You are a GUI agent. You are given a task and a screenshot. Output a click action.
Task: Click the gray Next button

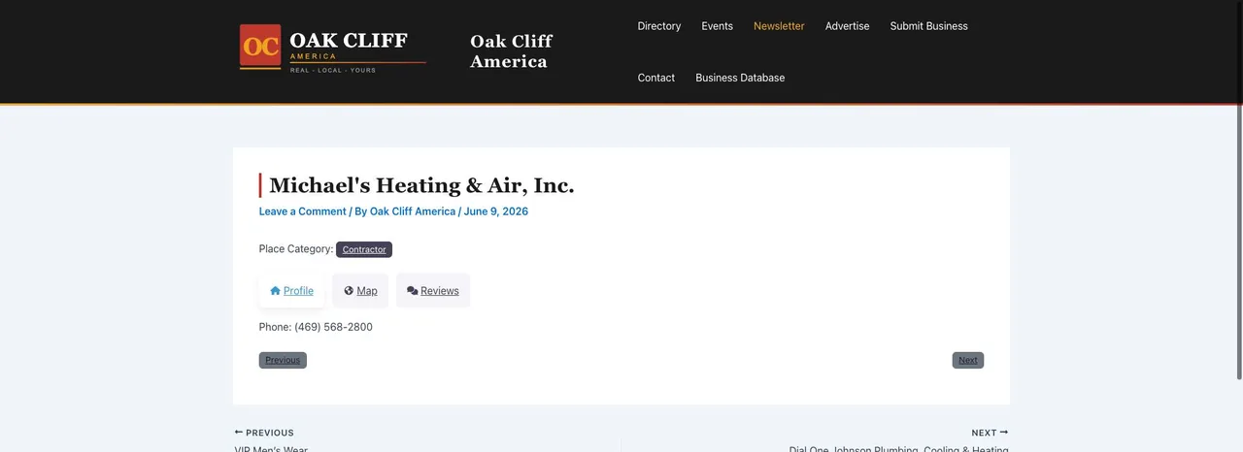968,360
